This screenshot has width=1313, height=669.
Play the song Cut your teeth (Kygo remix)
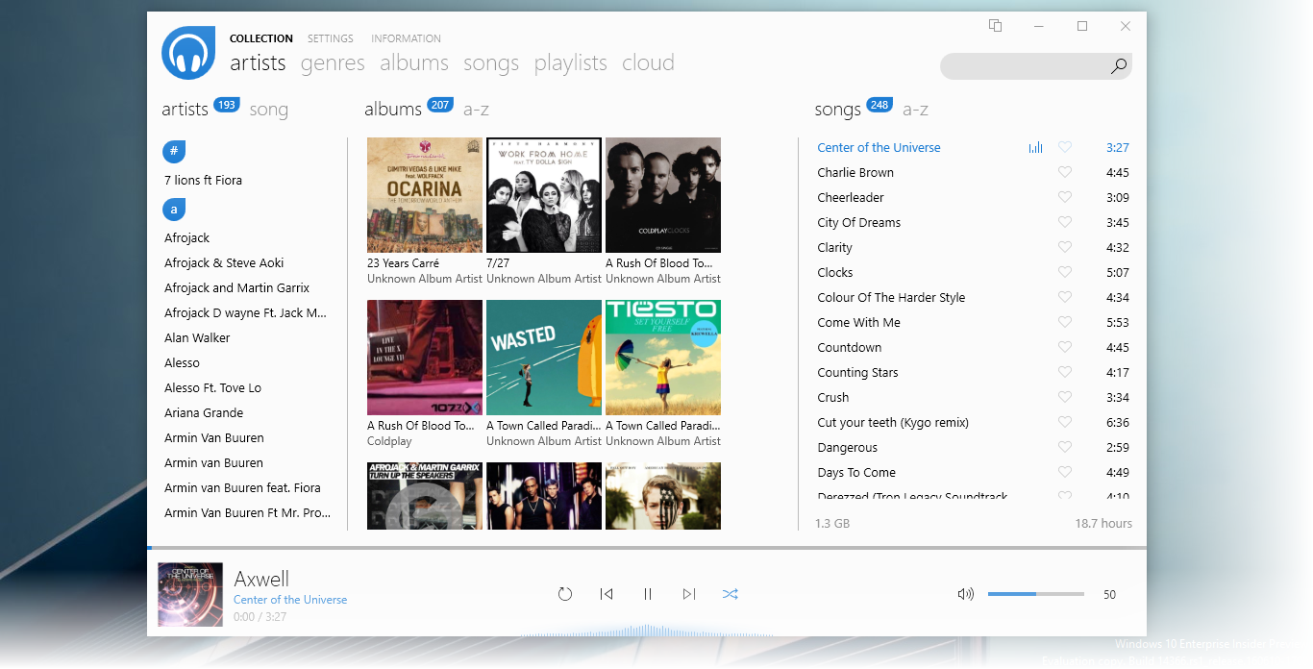pos(893,422)
